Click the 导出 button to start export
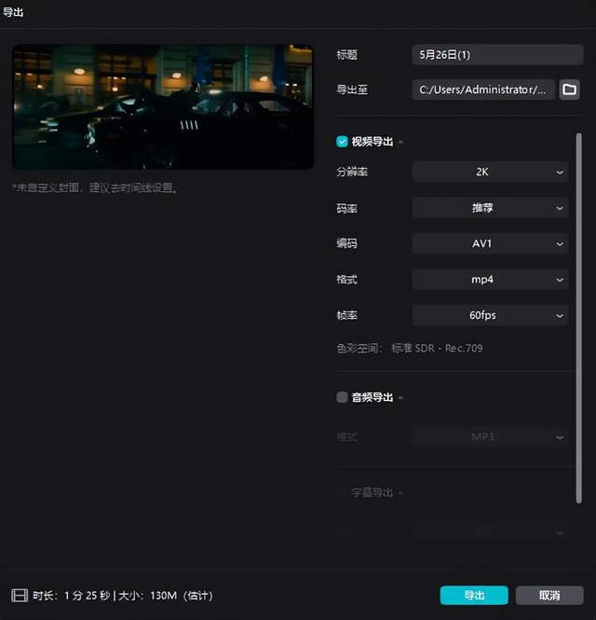Viewport: 596px width, 620px height. (474, 595)
